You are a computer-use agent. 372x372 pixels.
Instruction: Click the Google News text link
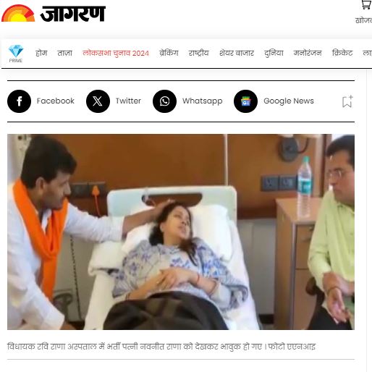click(x=289, y=101)
